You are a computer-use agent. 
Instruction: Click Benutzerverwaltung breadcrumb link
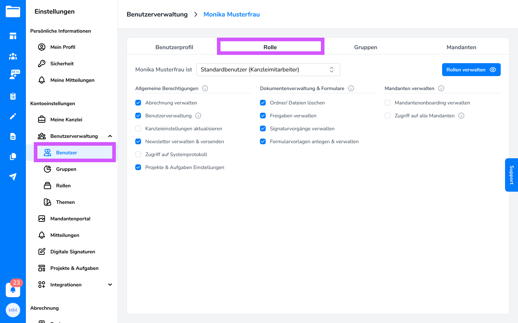(x=157, y=14)
